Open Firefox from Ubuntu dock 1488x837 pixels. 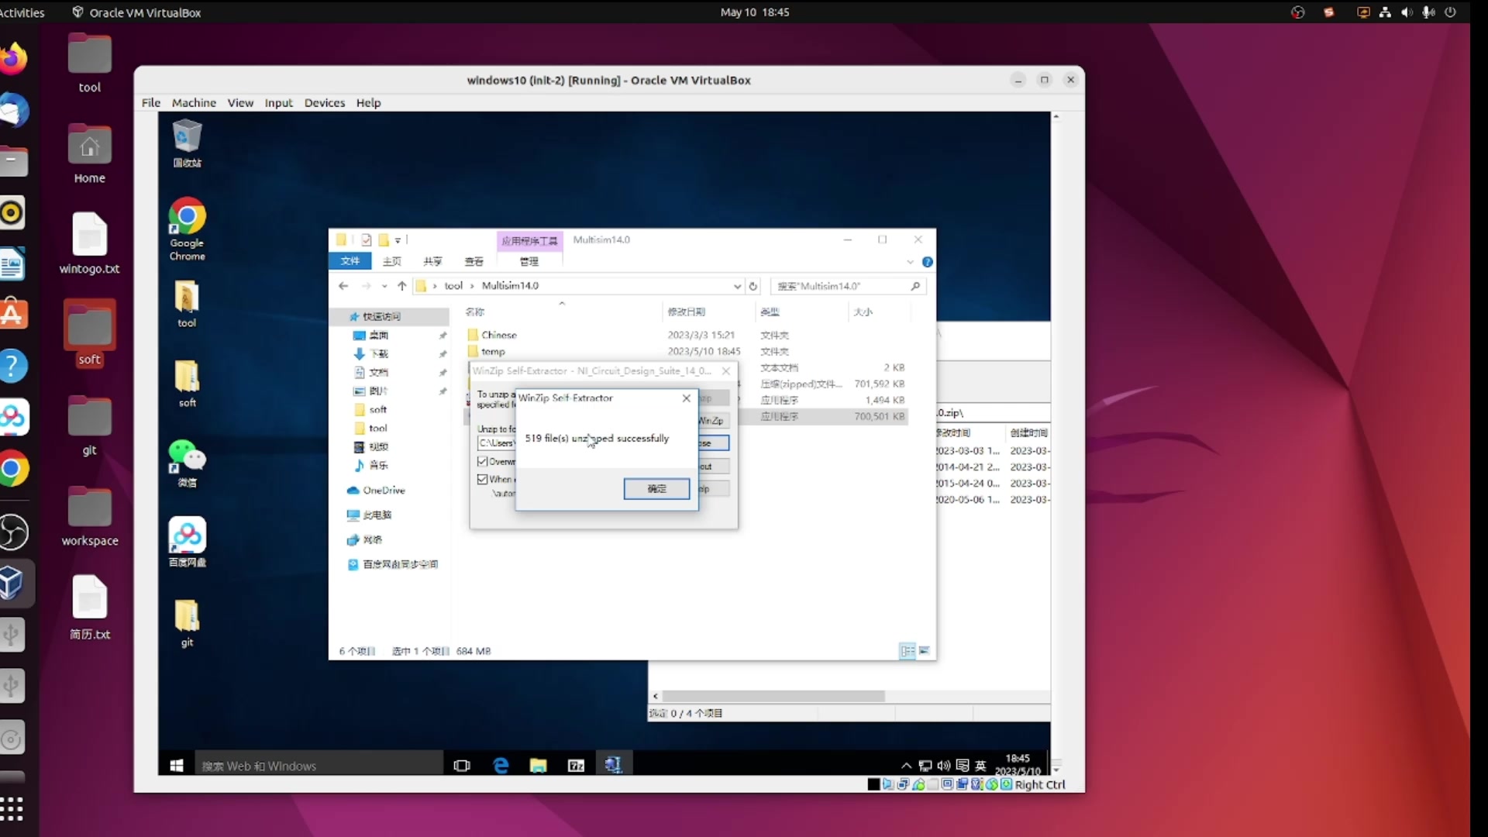point(12,59)
